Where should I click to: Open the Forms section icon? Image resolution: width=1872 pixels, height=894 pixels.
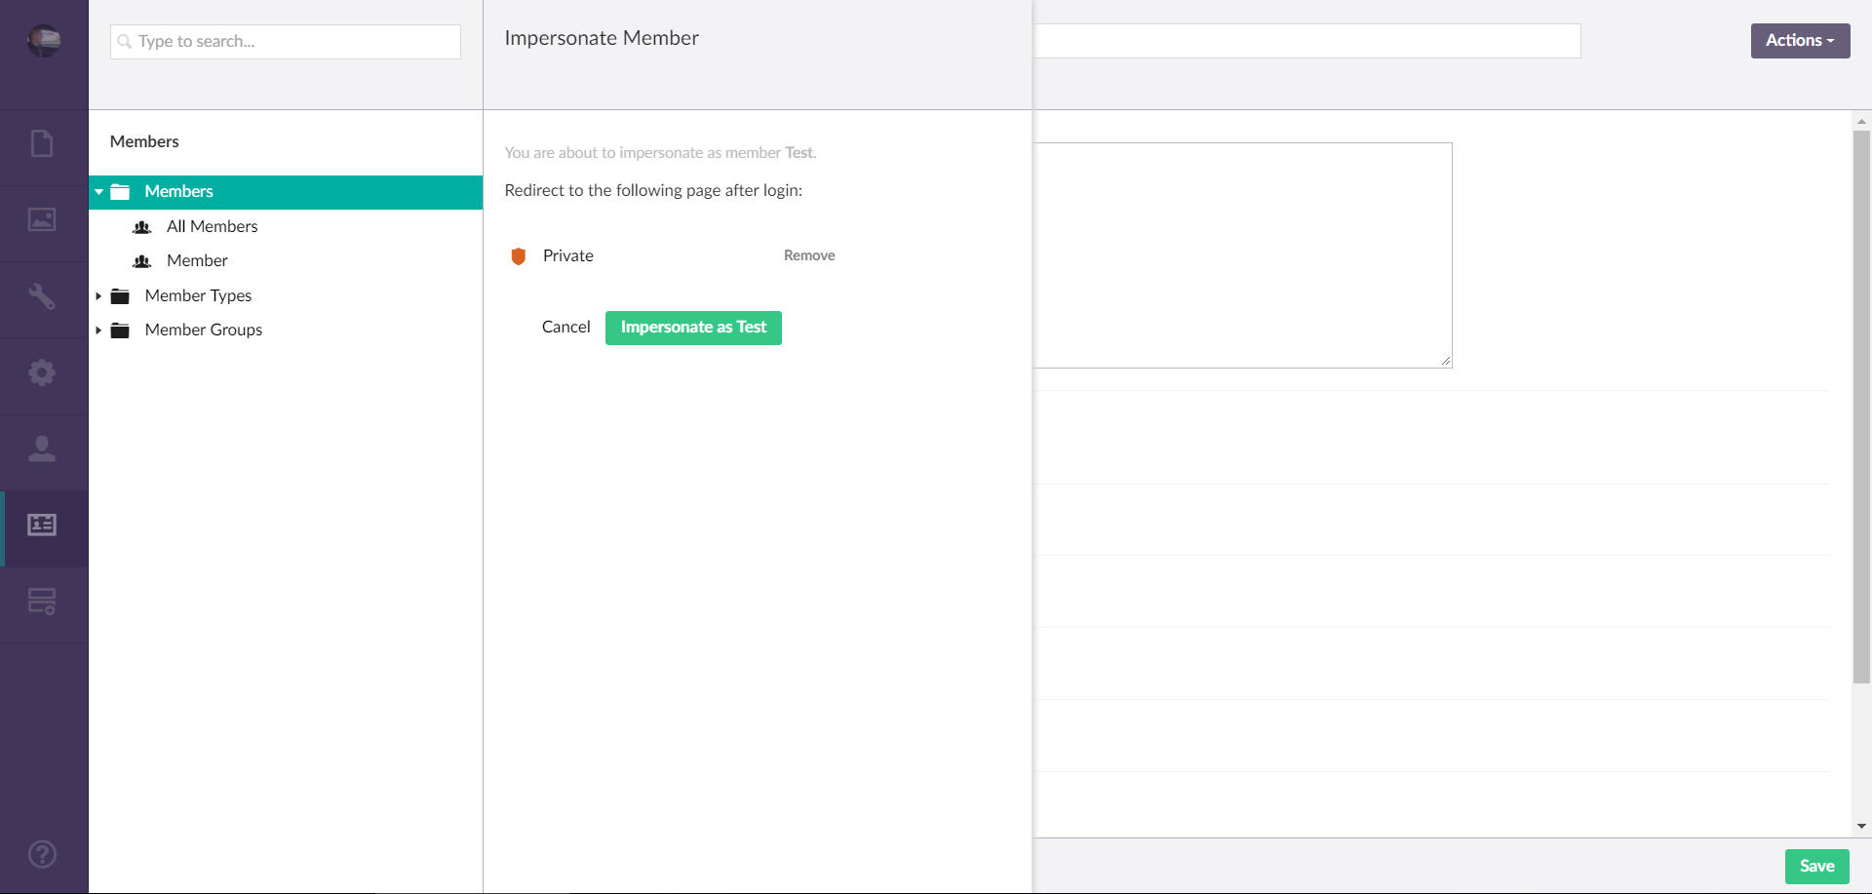[42, 602]
